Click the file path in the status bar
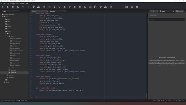The width and height of the screenshot is (186, 105). [8, 101]
